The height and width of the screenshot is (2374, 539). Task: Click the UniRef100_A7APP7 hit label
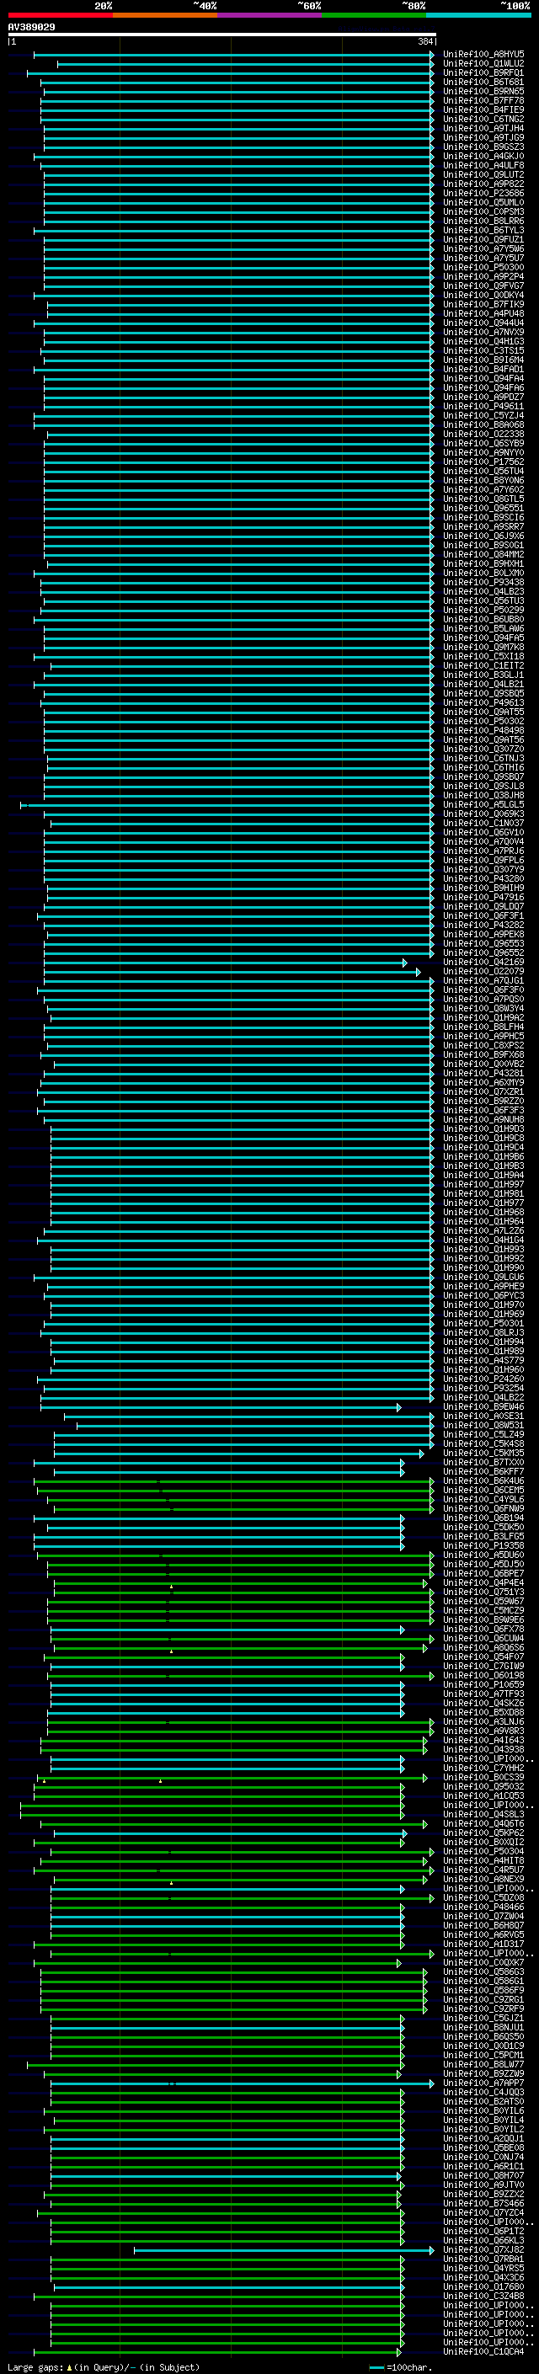pyautogui.click(x=483, y=2083)
